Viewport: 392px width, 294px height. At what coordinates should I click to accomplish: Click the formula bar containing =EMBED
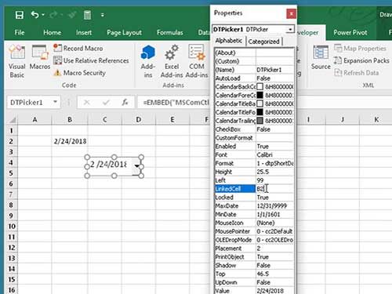point(174,102)
